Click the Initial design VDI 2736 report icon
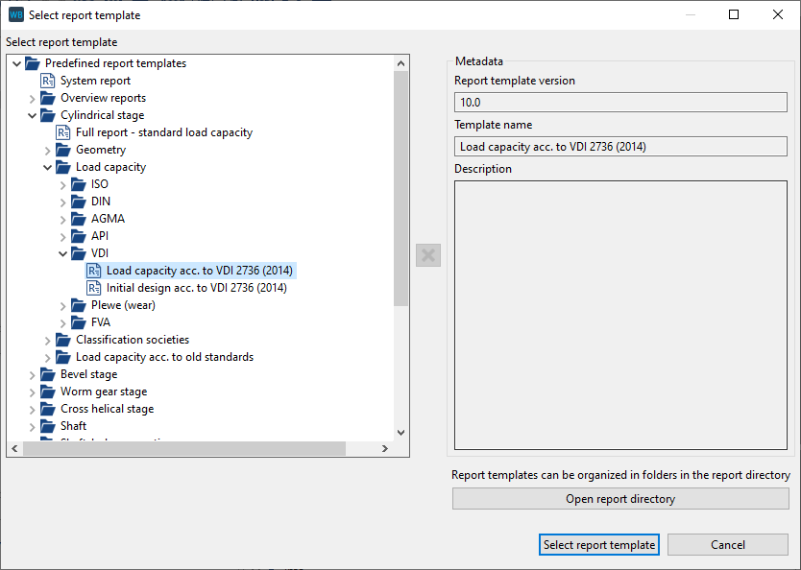The height and width of the screenshot is (570, 801). tap(94, 288)
